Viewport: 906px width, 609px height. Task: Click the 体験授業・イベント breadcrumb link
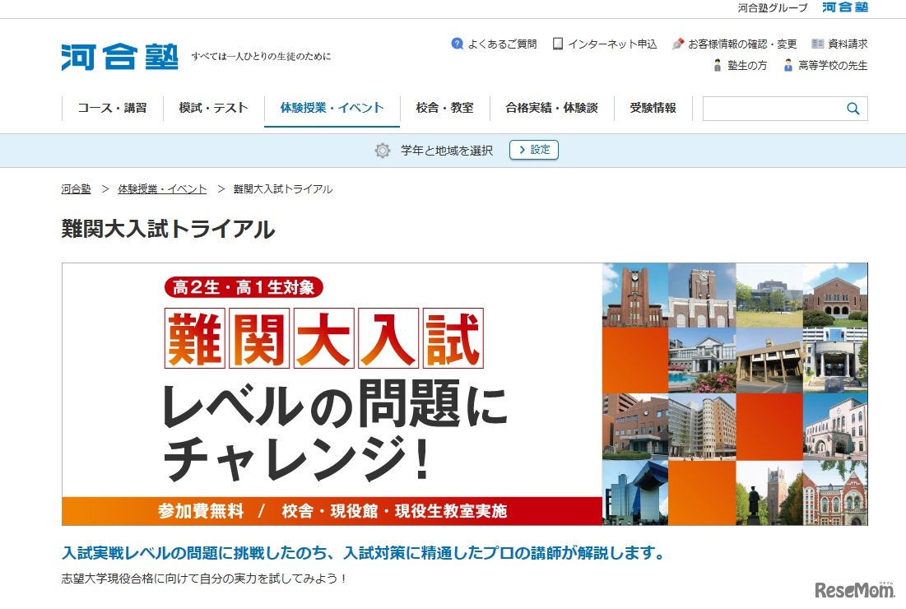[162, 189]
